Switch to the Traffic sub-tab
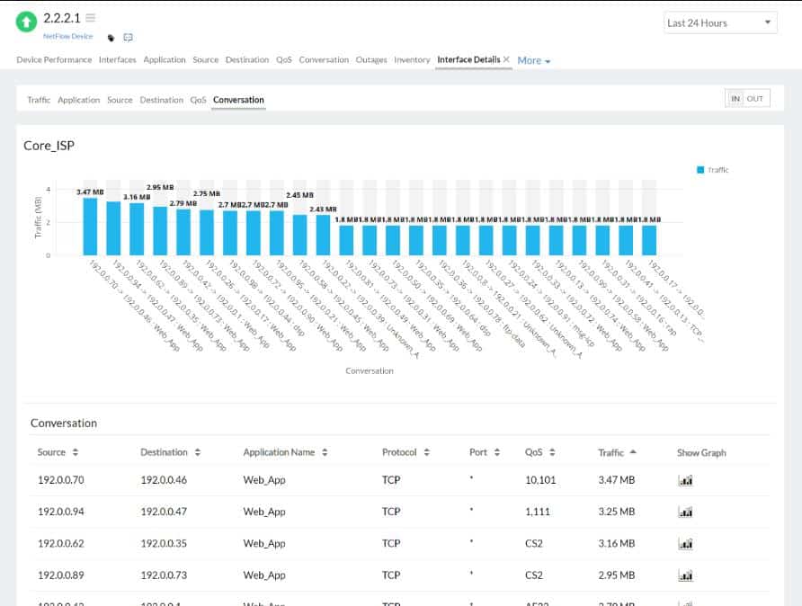 pyautogui.click(x=39, y=100)
